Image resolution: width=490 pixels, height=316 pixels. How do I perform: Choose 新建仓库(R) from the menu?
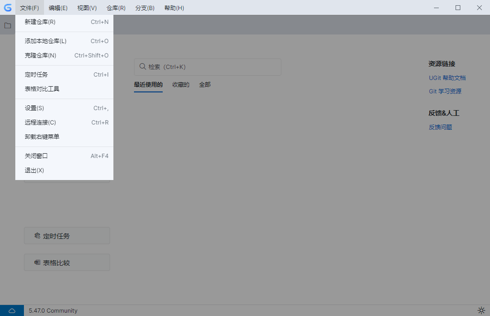[x=65, y=22]
